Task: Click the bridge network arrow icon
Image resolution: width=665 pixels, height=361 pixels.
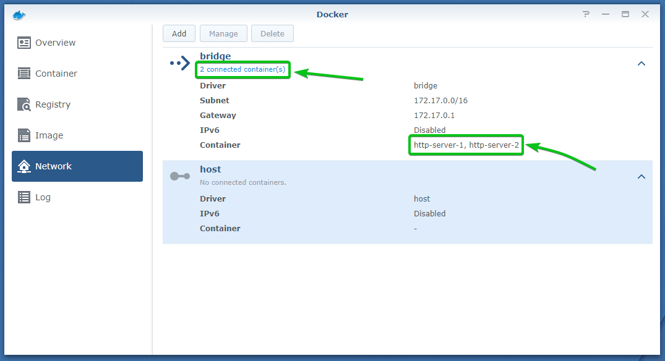Action: point(180,63)
